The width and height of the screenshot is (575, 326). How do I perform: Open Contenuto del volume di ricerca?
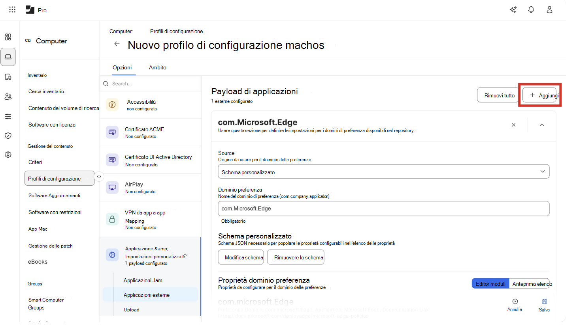[x=64, y=108]
